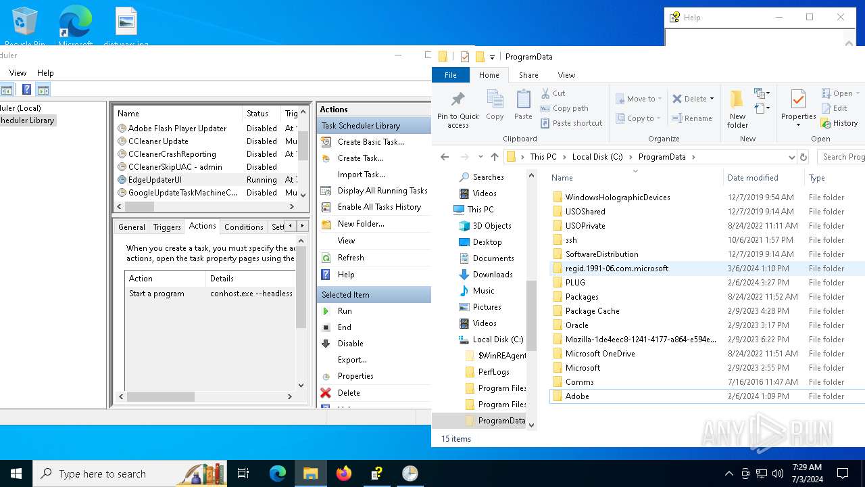Image resolution: width=865 pixels, height=487 pixels.
Task: Disable the selected task
Action: click(351, 344)
